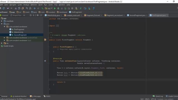Click the Scroll from Source target icon
The image size is (178, 100).
point(31,15)
